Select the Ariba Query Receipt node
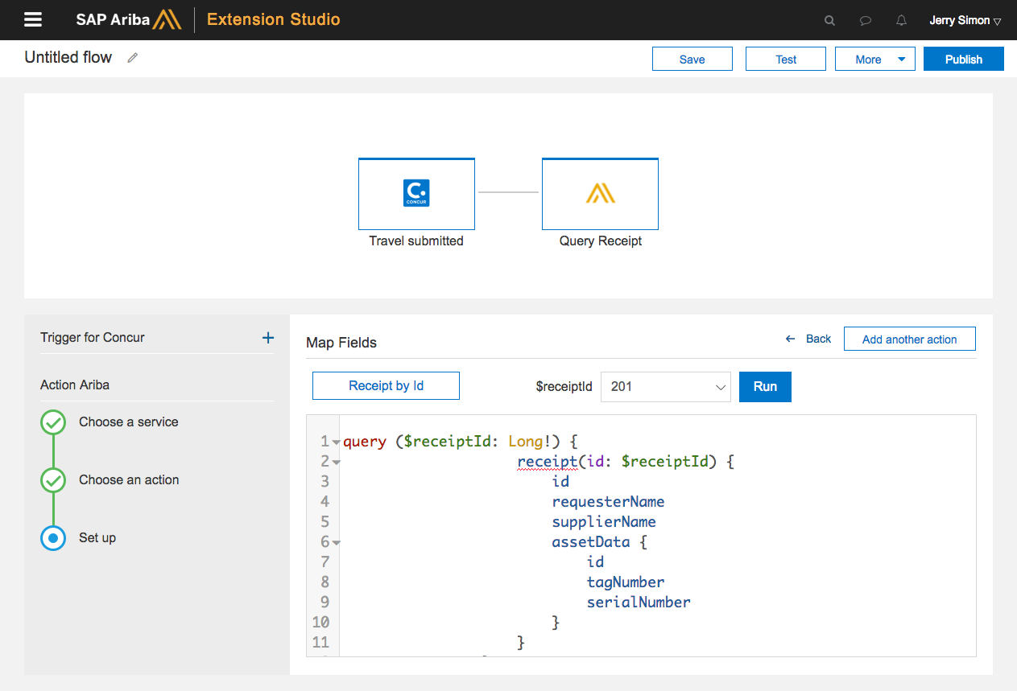The height and width of the screenshot is (691, 1017). click(600, 194)
